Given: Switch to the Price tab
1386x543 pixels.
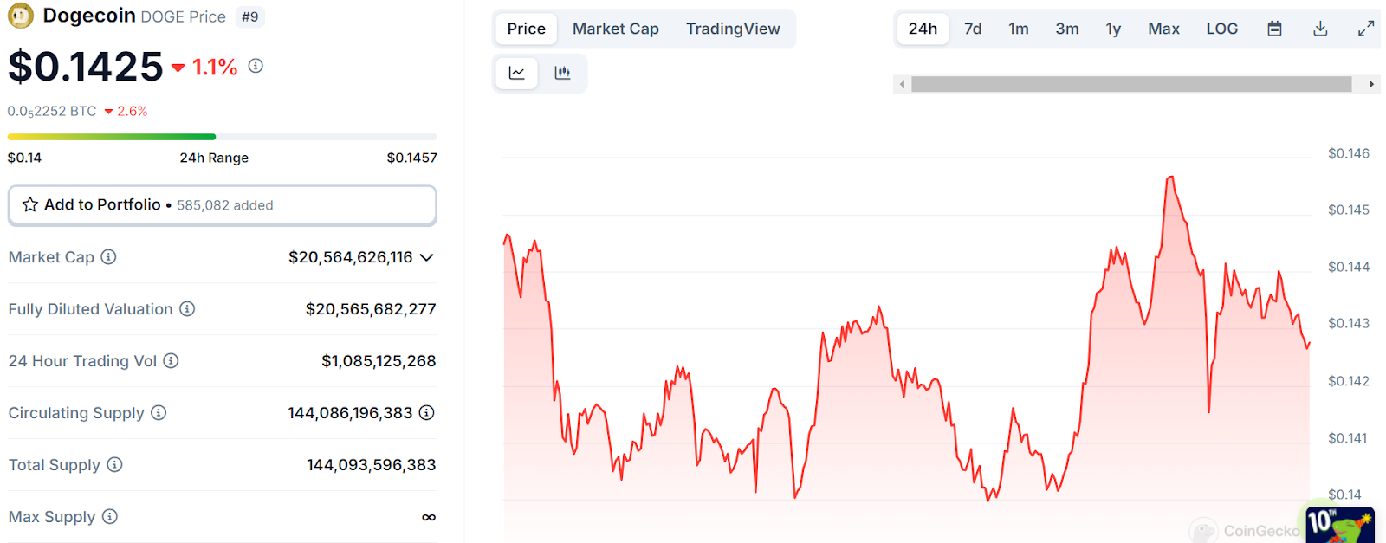Looking at the screenshot, I should point(526,29).
